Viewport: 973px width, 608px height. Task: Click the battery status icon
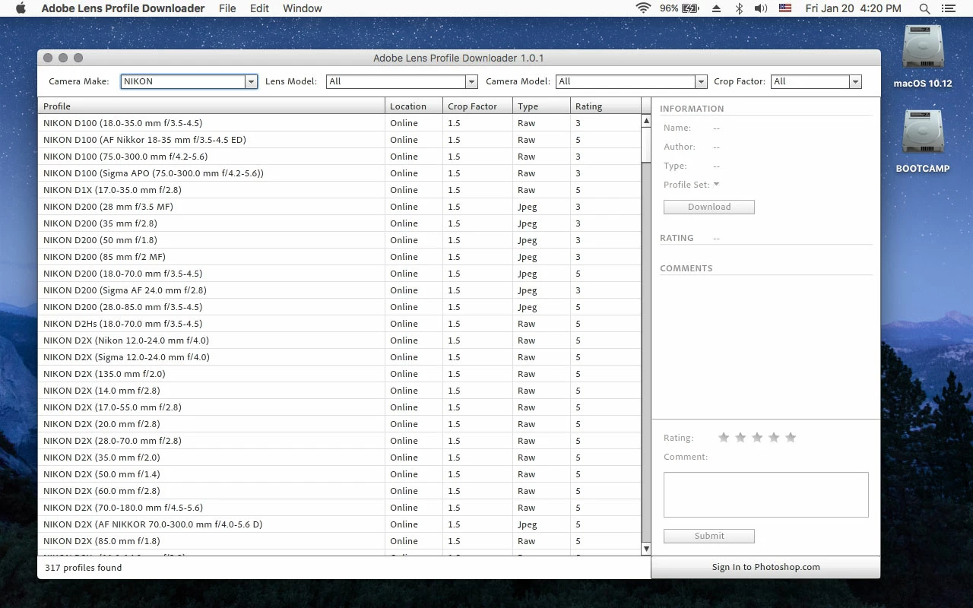click(690, 8)
